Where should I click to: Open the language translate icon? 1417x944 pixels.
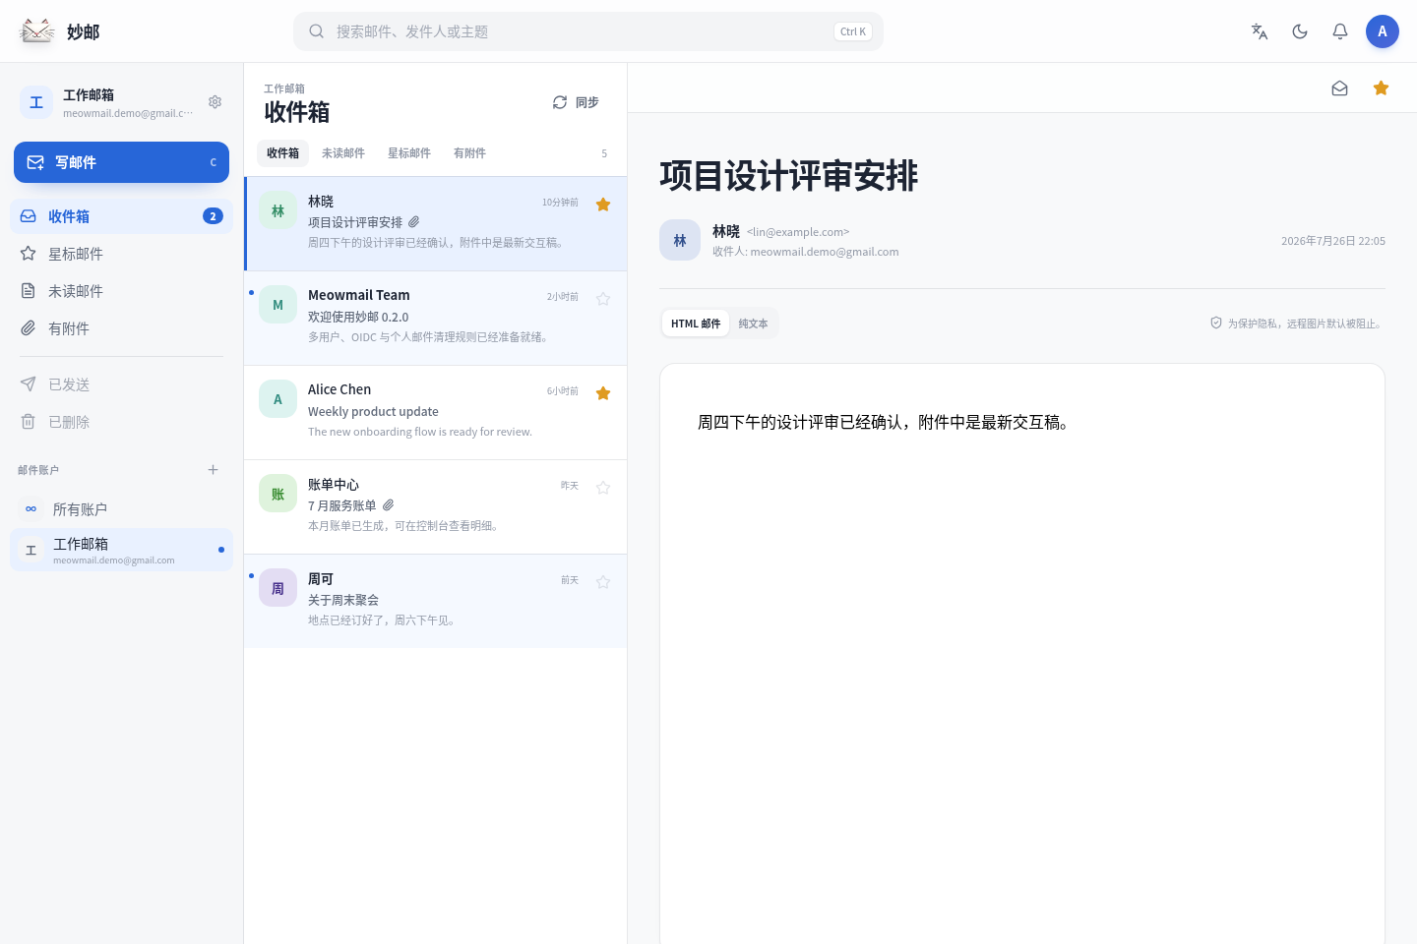pyautogui.click(x=1260, y=31)
